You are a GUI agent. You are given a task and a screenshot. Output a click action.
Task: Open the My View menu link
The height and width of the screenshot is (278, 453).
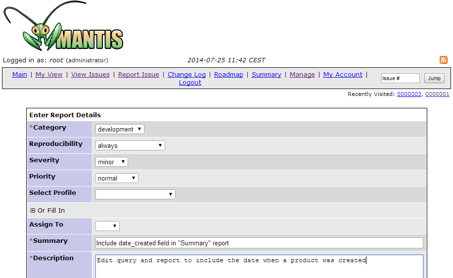tap(49, 75)
